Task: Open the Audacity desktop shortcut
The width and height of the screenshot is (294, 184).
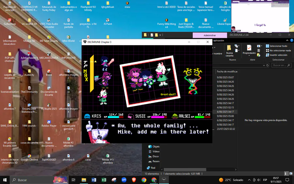Action: point(29,73)
